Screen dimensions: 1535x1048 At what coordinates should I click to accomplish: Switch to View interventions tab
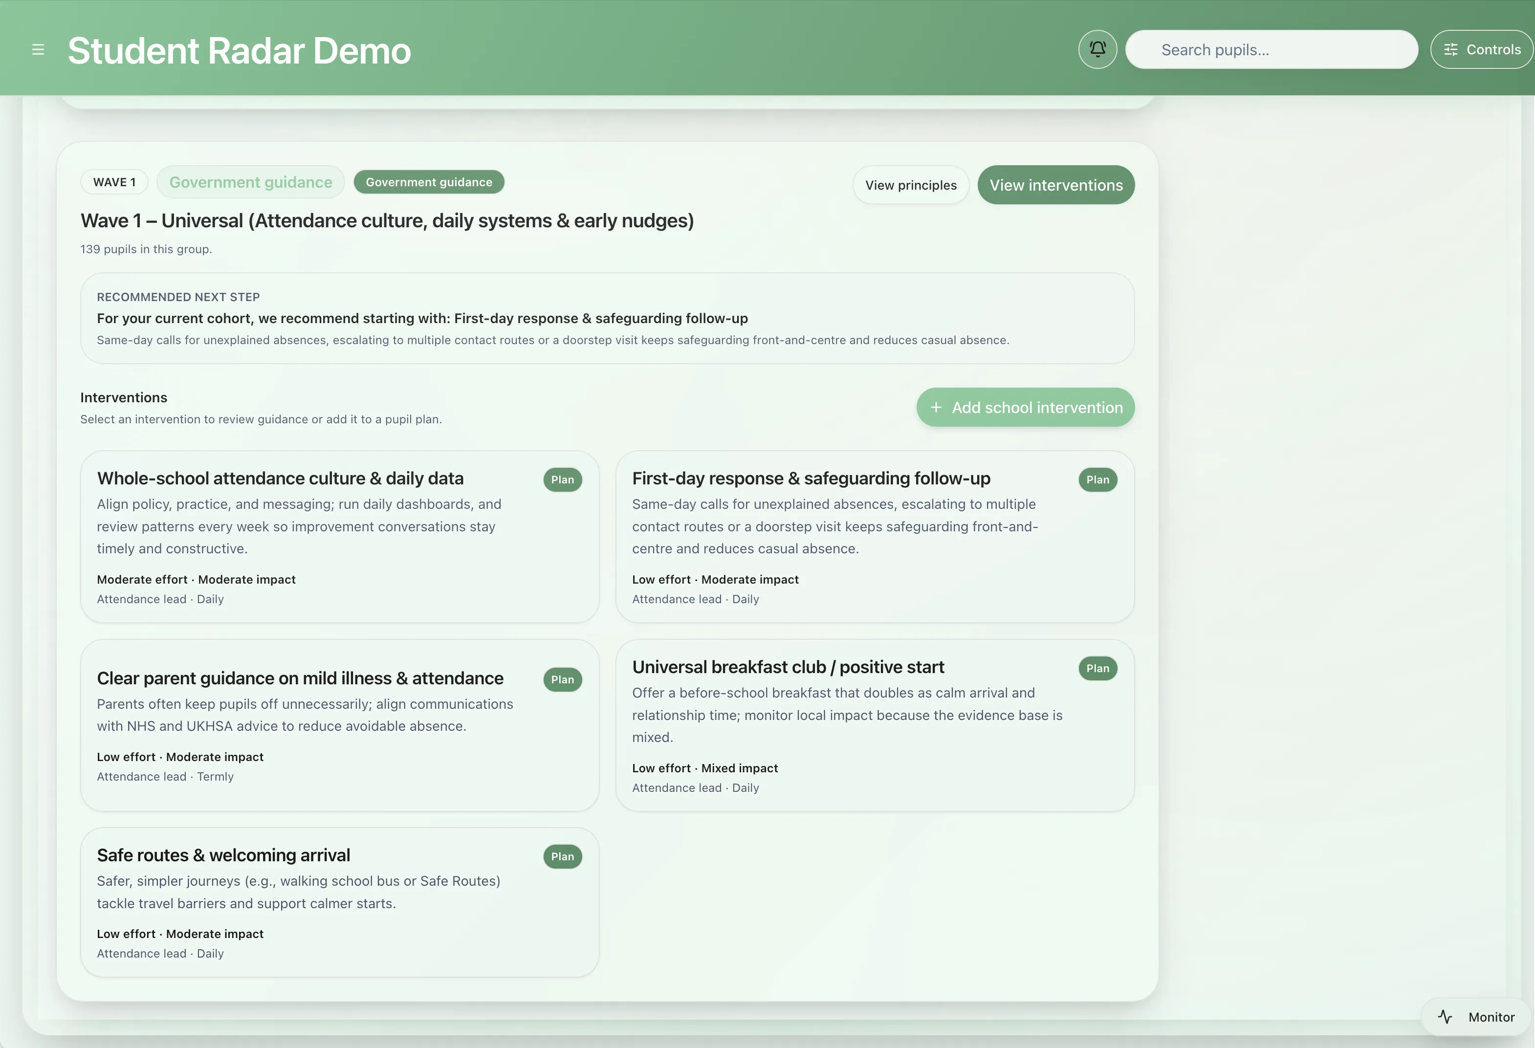coord(1055,185)
